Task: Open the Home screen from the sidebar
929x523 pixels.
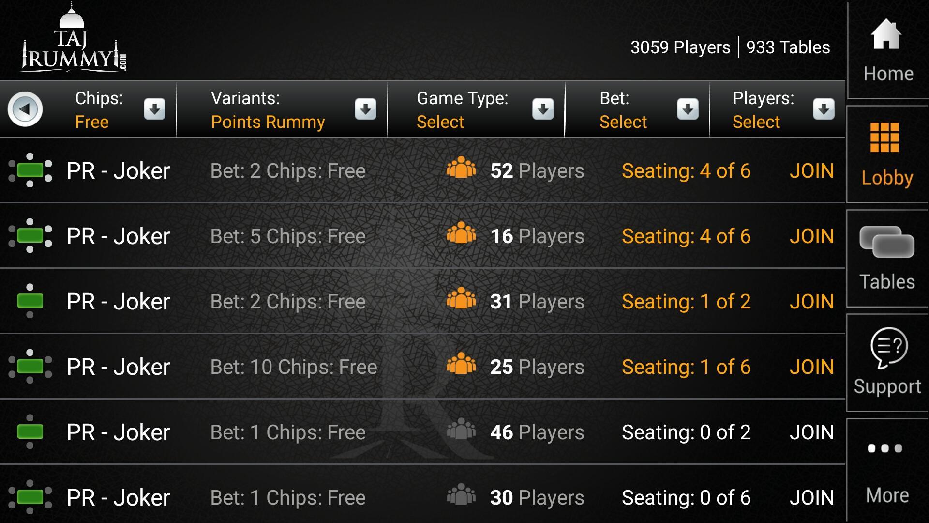Action: (885, 48)
